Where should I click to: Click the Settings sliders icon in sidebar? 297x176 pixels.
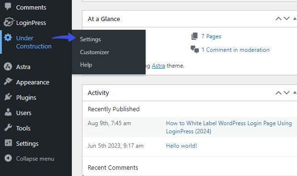(8, 143)
